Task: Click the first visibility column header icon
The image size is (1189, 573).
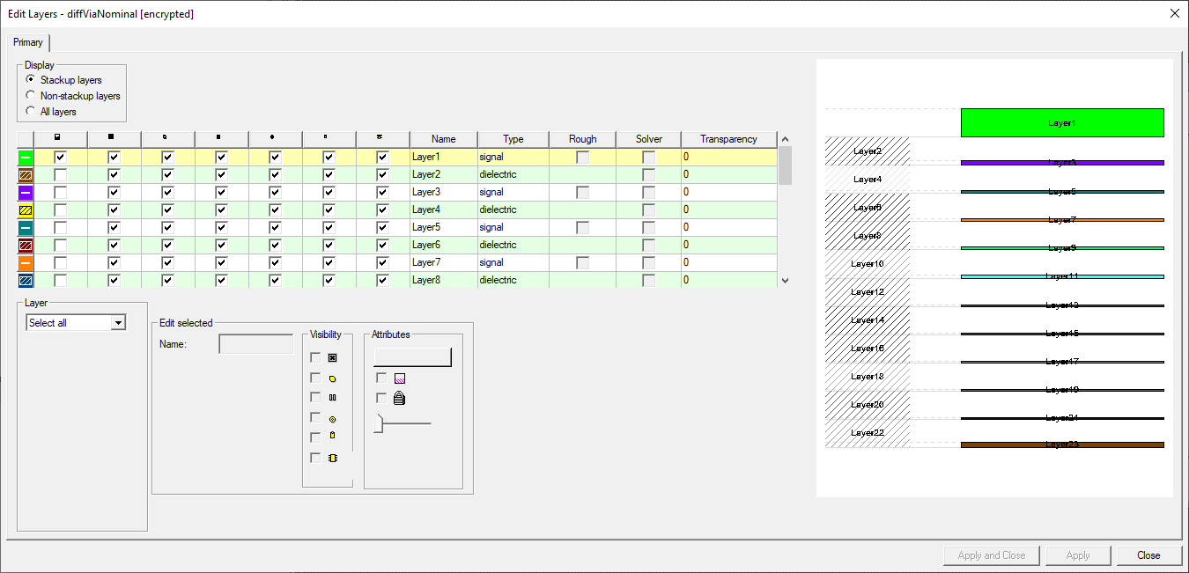Action: (58, 138)
